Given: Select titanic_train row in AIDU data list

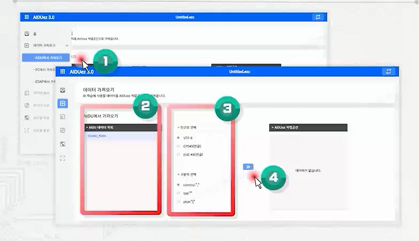Looking at the screenshot, I should (121, 136).
